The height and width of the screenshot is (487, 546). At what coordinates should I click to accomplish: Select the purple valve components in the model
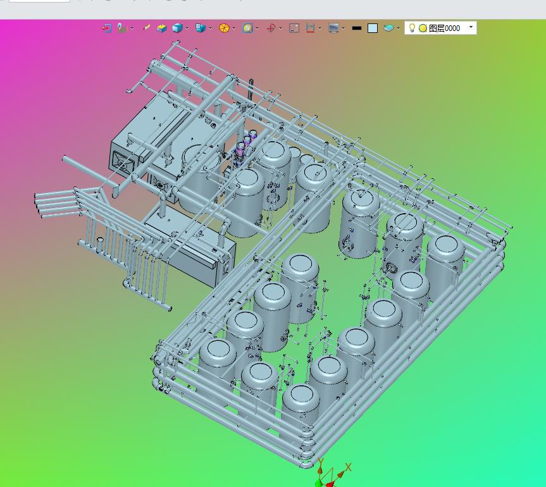point(245,145)
